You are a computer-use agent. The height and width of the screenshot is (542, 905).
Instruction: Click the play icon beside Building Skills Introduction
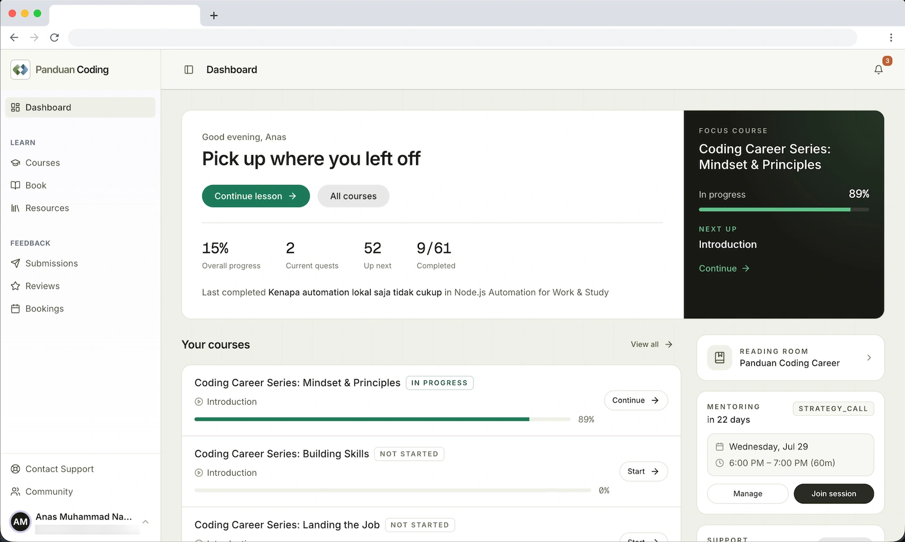click(198, 473)
